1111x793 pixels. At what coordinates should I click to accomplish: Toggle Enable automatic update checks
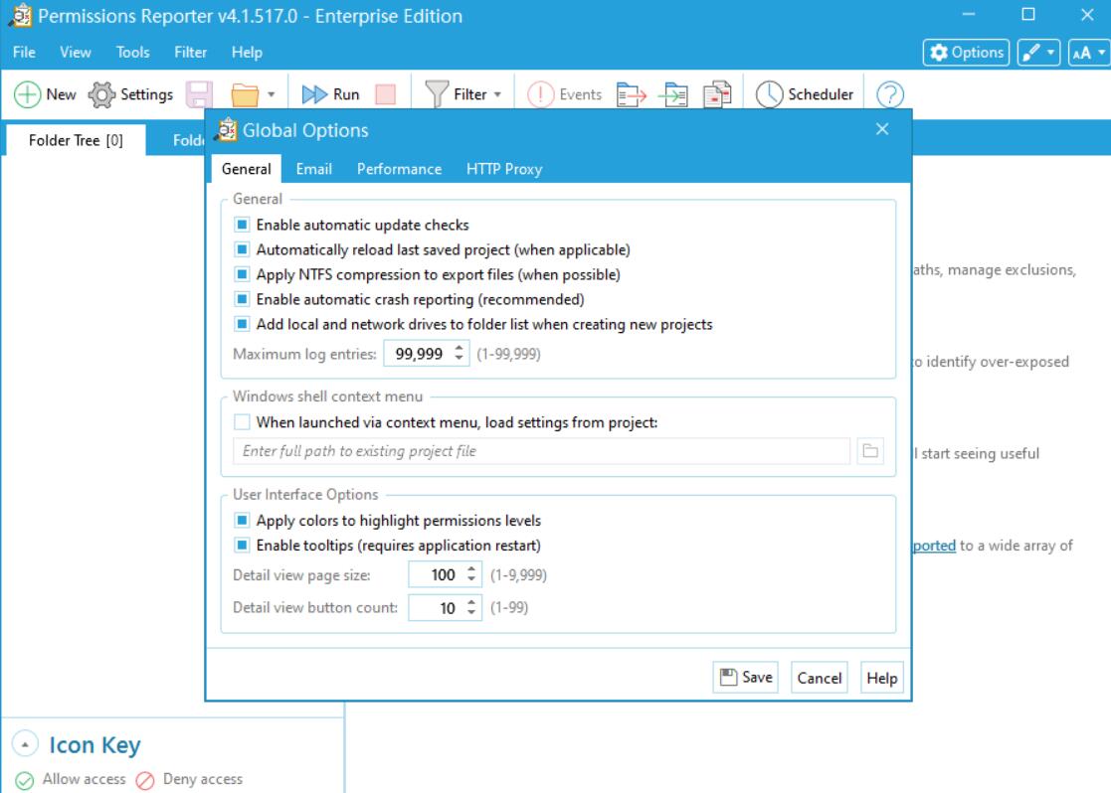point(242,225)
